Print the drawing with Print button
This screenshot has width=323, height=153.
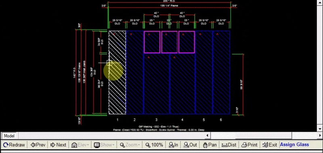pyautogui.click(x=249, y=145)
